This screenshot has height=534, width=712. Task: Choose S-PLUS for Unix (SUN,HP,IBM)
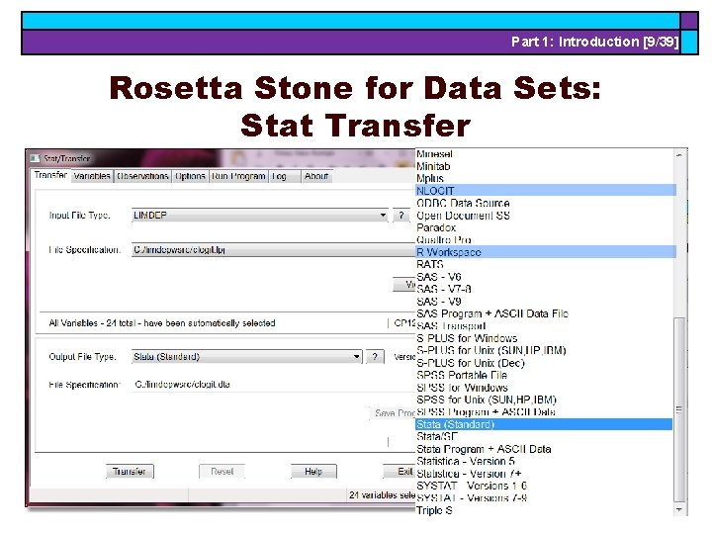[x=545, y=350]
